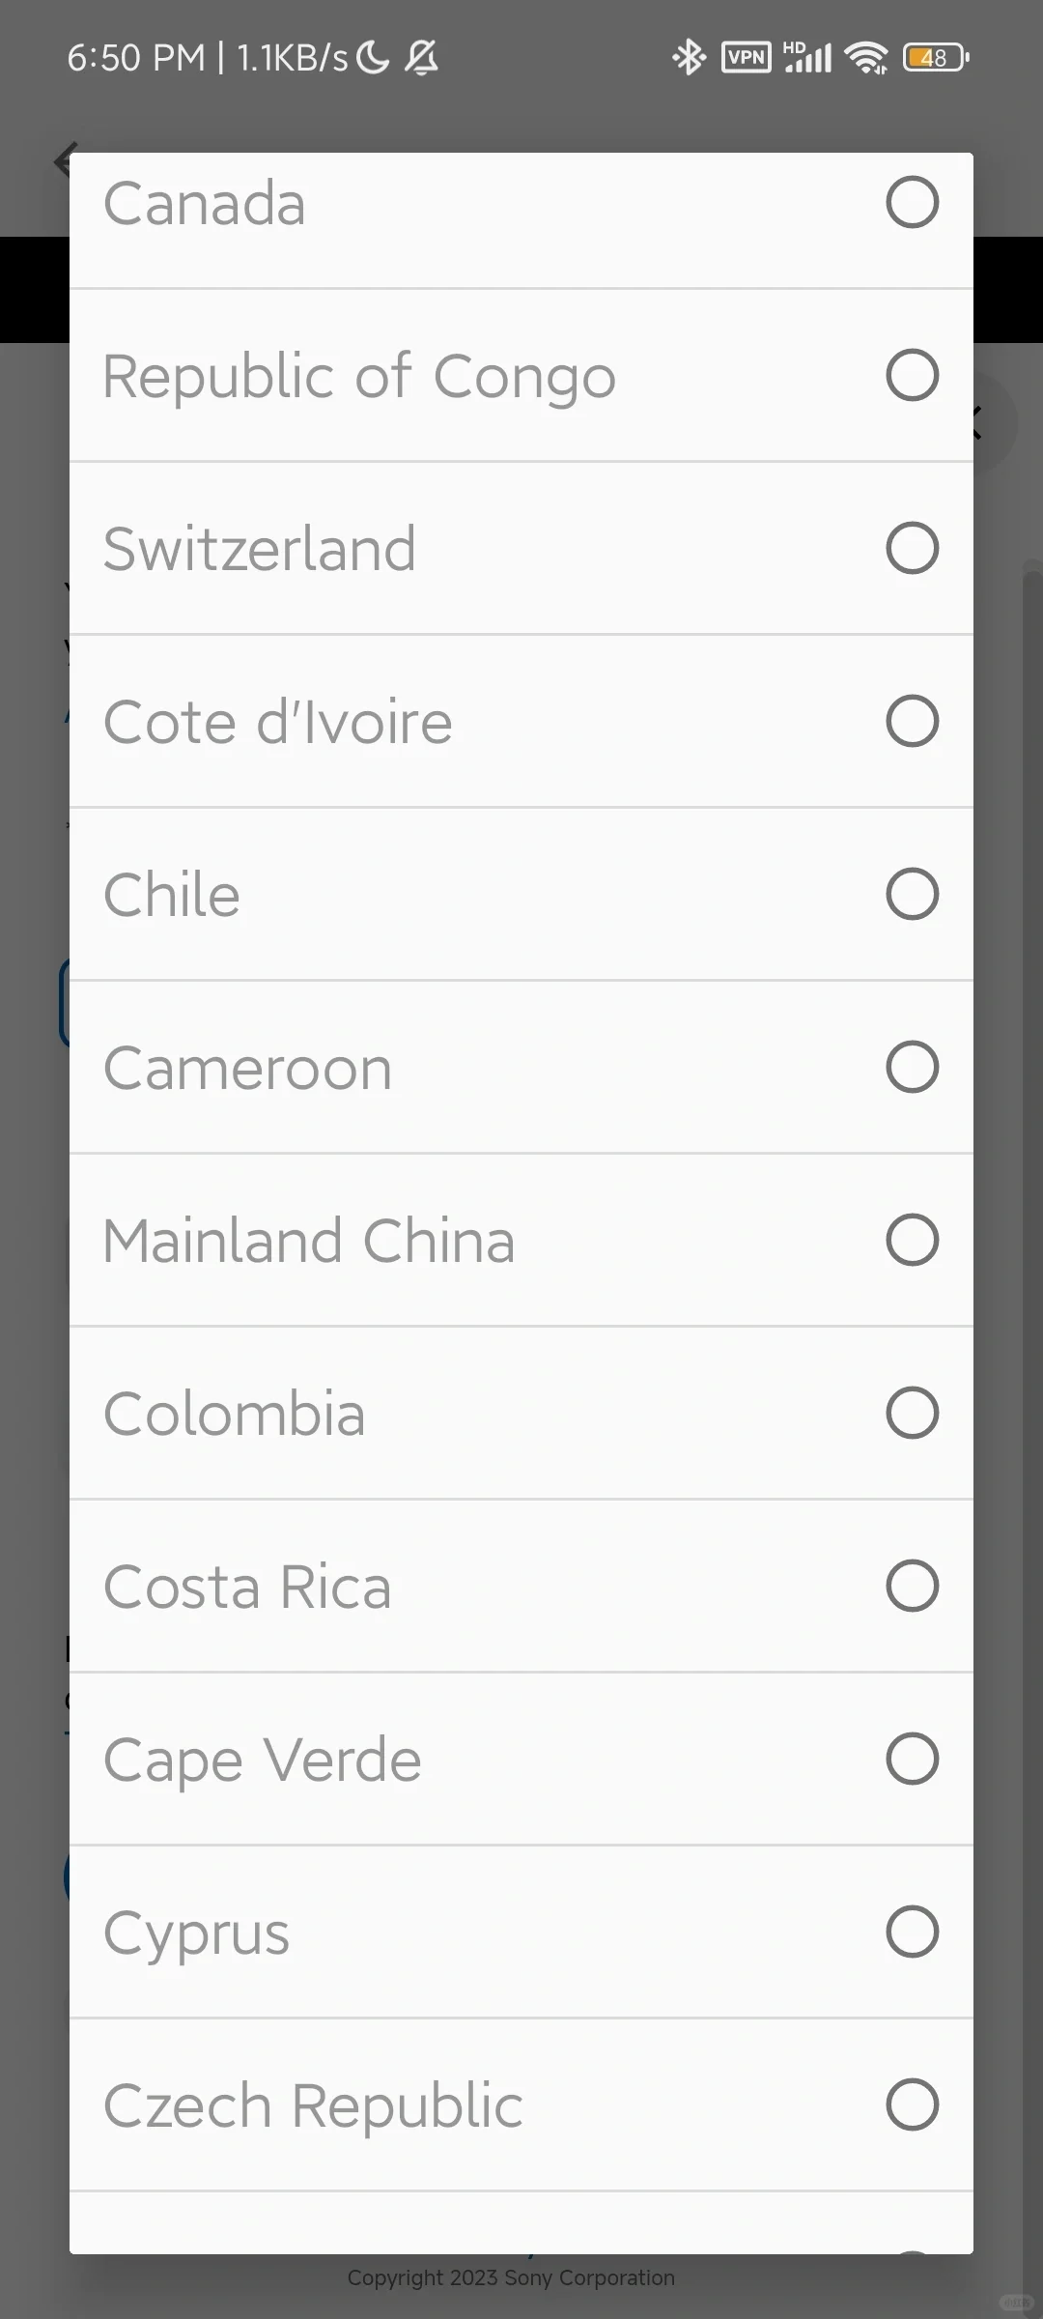The width and height of the screenshot is (1043, 2319).
Task: Tap the Wi-Fi signal icon
Action: 865,58
